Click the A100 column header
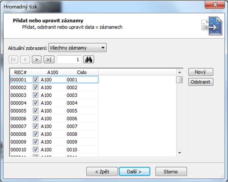The width and height of the screenshot is (228, 182). (53, 72)
